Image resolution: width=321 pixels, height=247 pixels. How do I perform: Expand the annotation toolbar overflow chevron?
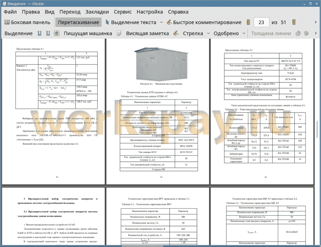coord(316,33)
